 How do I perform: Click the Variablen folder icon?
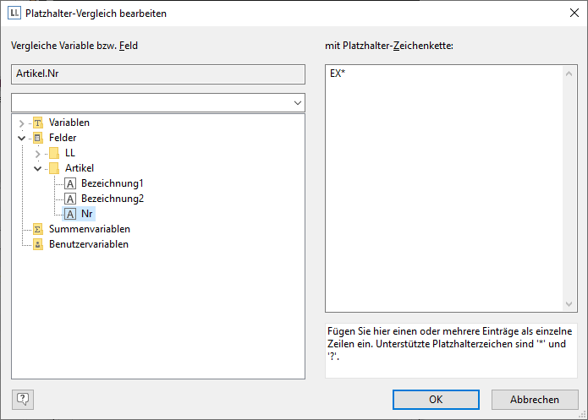37,123
